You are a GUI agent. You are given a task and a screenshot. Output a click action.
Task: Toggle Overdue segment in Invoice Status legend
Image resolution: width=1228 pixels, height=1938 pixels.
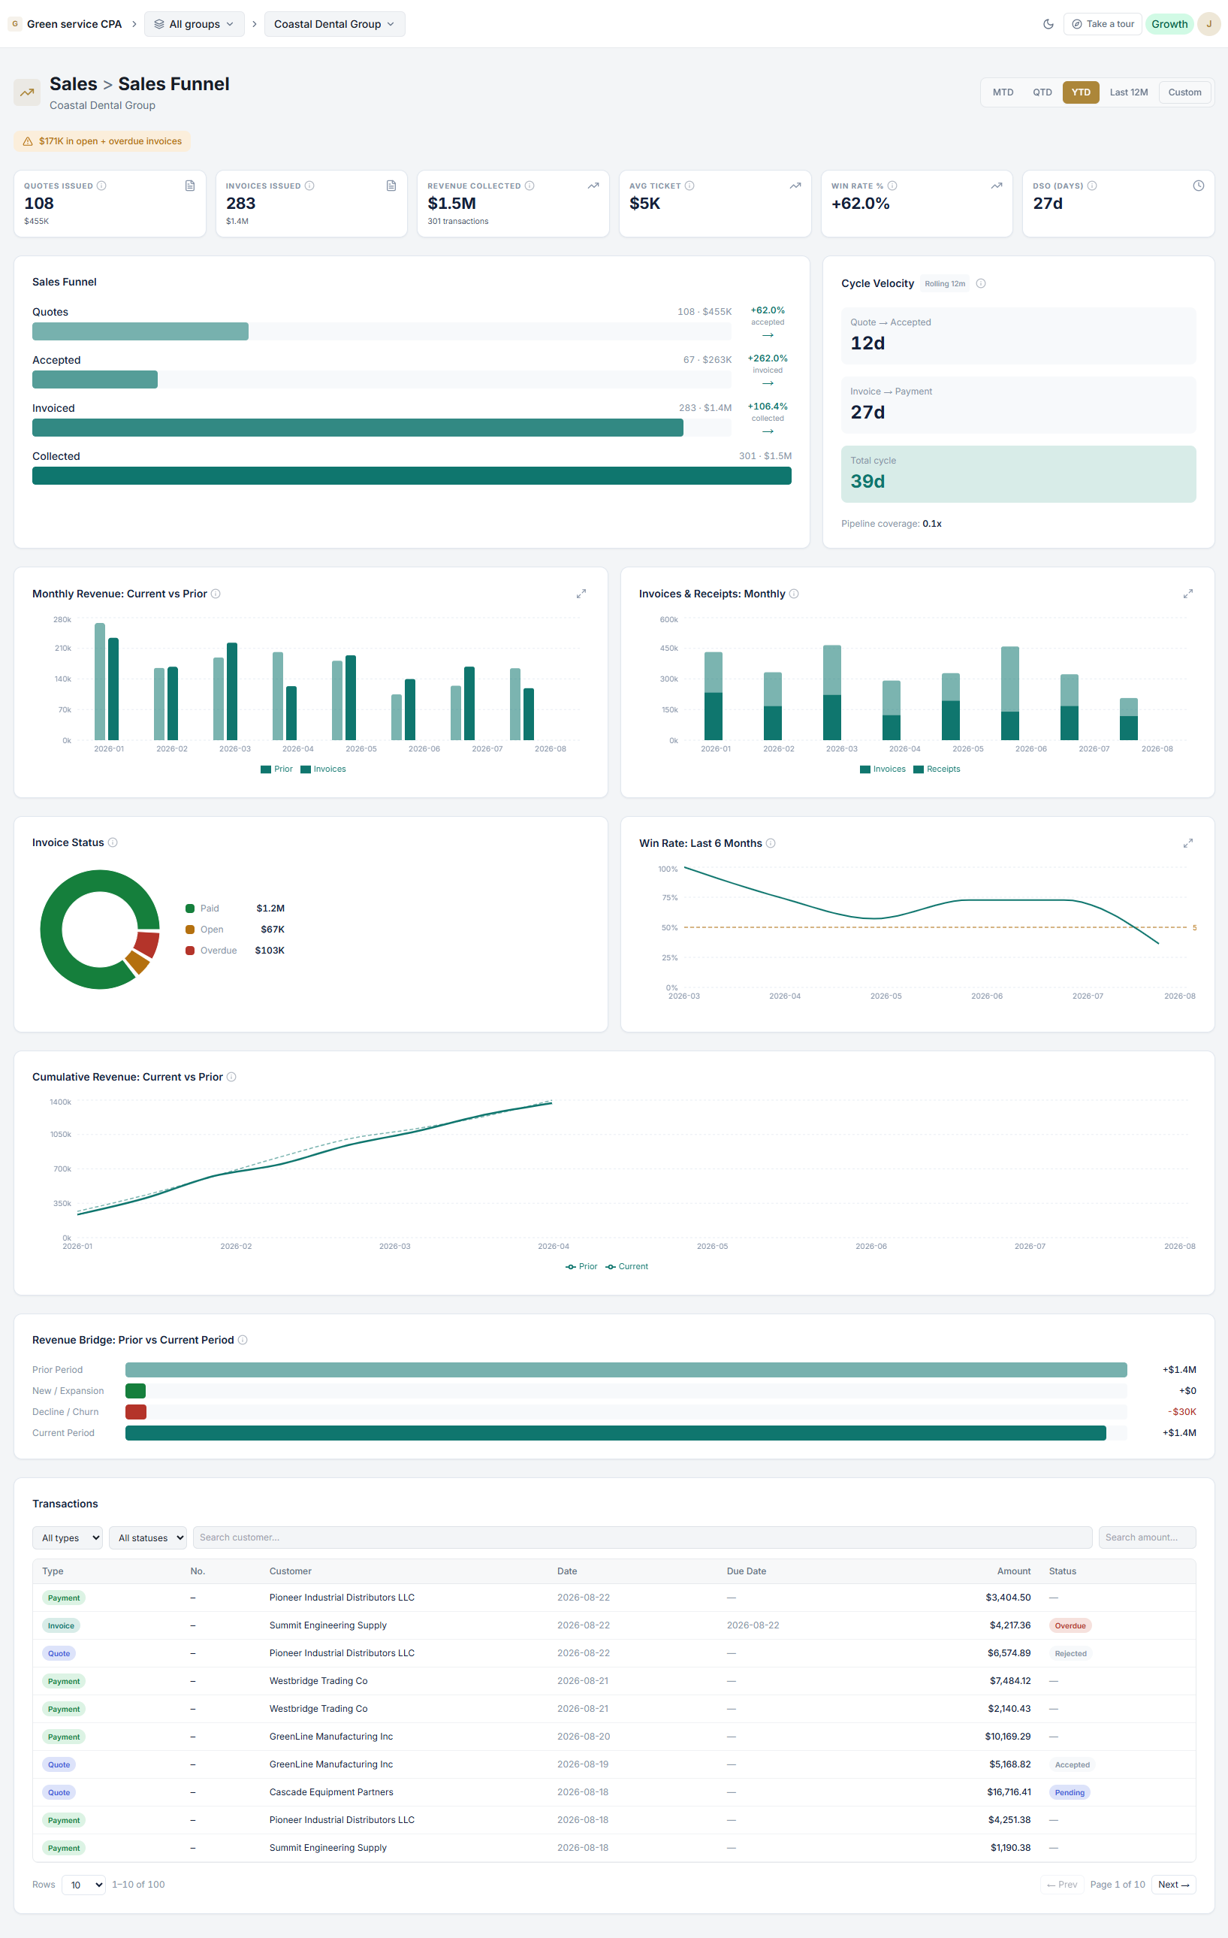coord(212,951)
